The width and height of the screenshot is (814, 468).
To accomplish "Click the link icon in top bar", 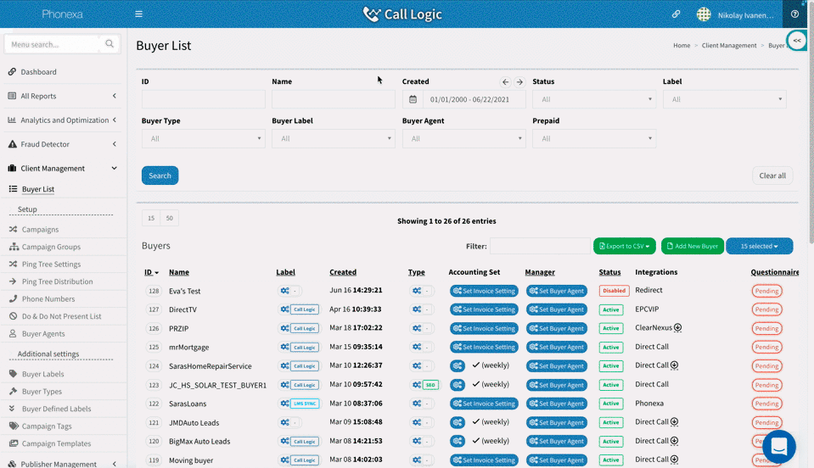I will 676,14.
